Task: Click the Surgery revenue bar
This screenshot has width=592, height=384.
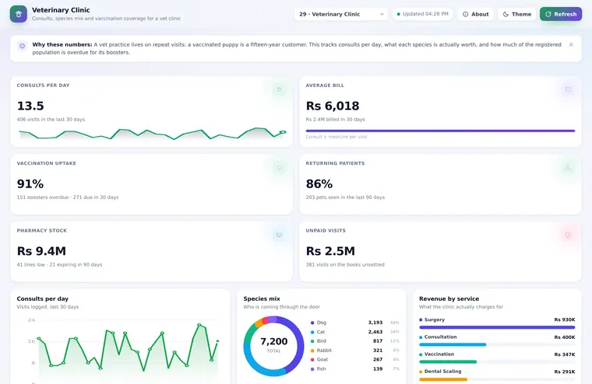Action: [x=497, y=327]
